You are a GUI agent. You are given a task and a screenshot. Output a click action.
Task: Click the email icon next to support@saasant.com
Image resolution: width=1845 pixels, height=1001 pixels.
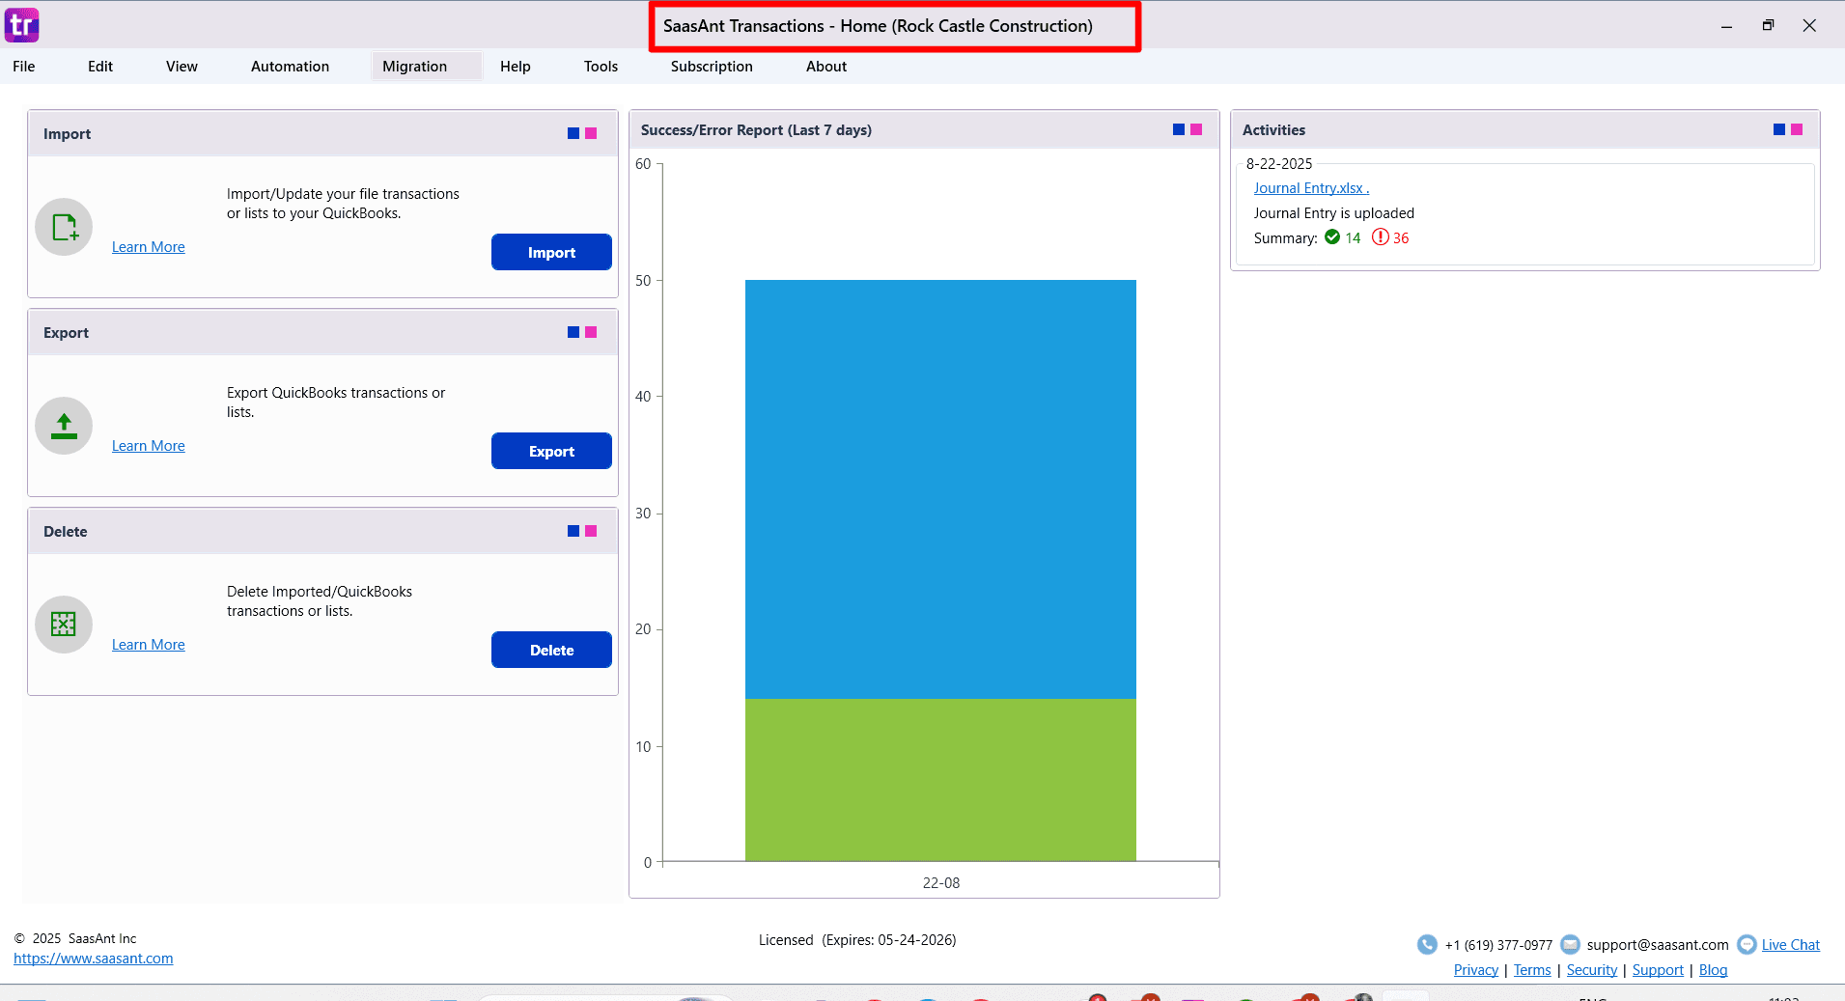pyautogui.click(x=1571, y=944)
